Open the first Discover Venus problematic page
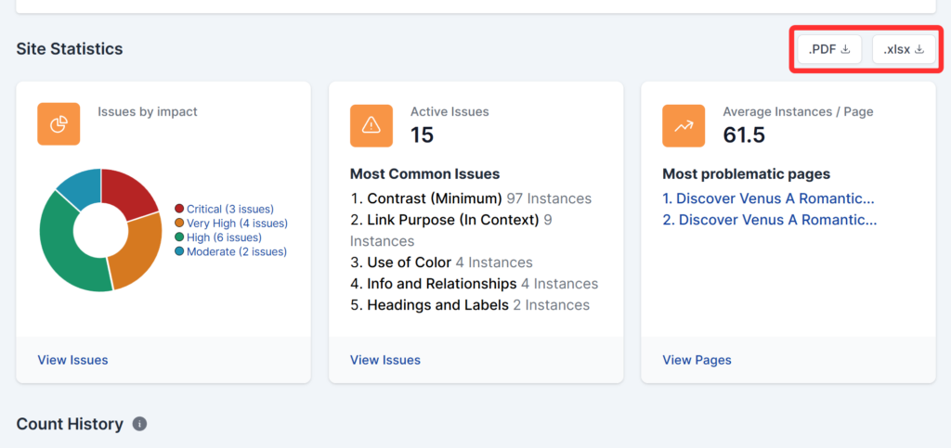The image size is (951, 448). click(x=769, y=198)
